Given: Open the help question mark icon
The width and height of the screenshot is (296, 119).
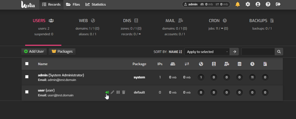Looking at the screenshot, I should click(268, 4).
